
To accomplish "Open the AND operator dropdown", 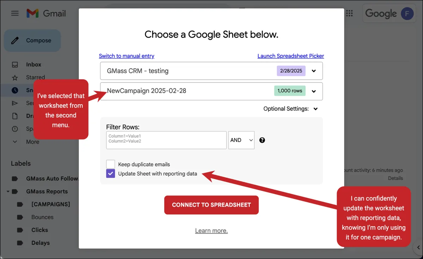I will (241, 140).
